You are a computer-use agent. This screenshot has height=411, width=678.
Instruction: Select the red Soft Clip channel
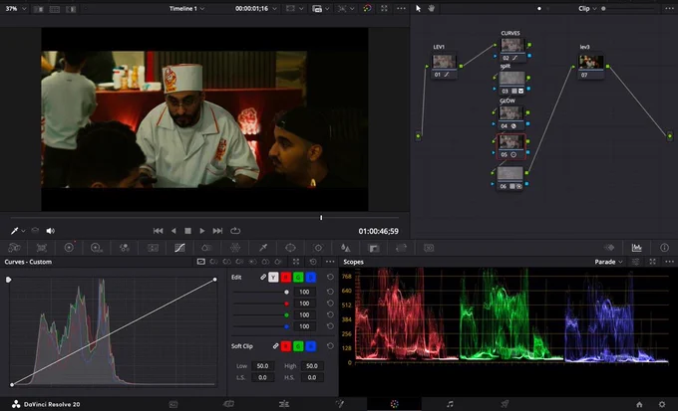[286, 346]
